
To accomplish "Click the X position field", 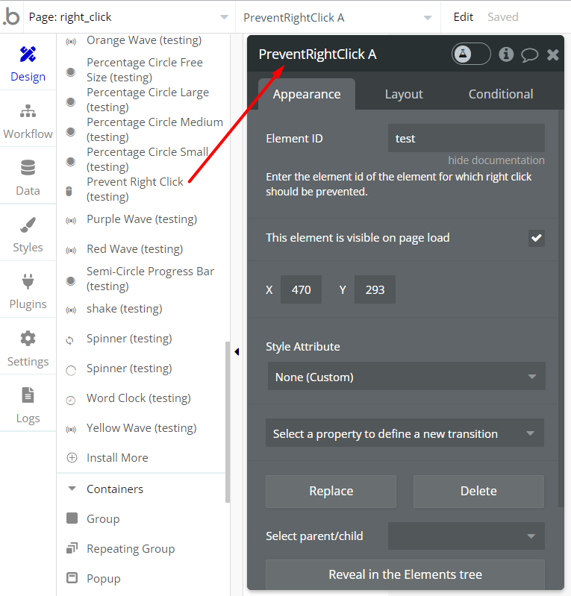I will click(x=301, y=289).
